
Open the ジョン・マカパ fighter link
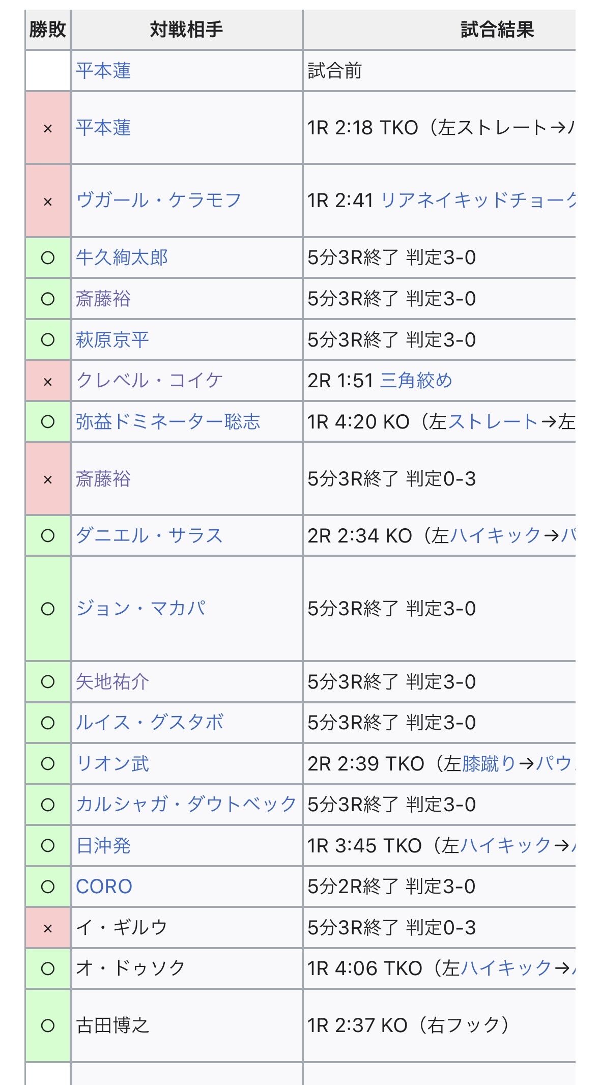[x=140, y=609]
